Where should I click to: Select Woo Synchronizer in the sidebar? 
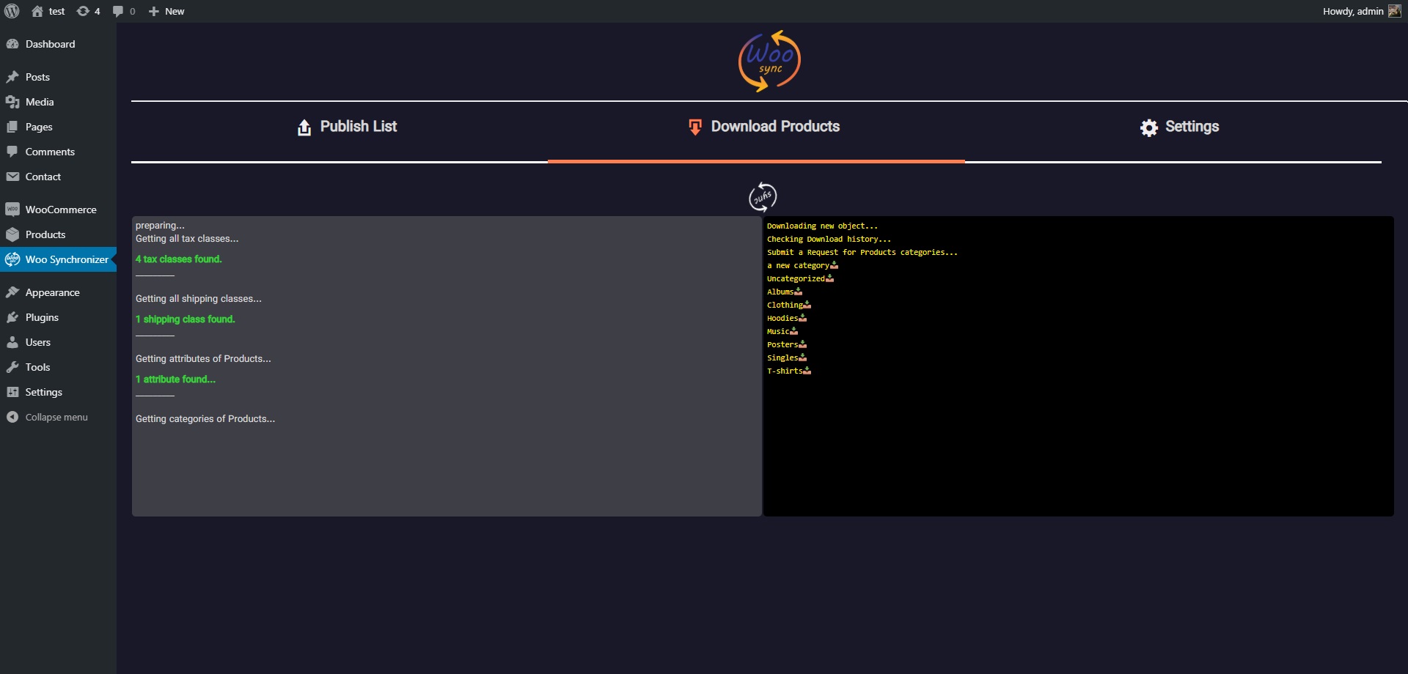pyautogui.click(x=58, y=259)
